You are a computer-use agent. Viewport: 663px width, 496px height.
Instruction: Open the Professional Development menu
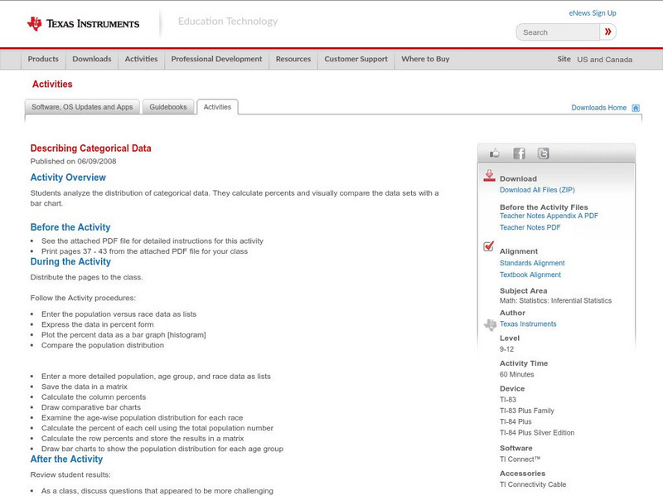point(216,59)
